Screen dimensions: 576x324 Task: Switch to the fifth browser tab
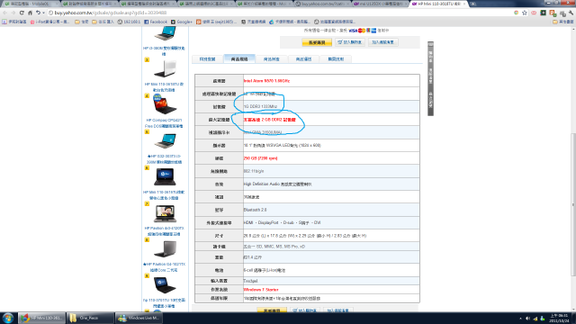(263, 4)
